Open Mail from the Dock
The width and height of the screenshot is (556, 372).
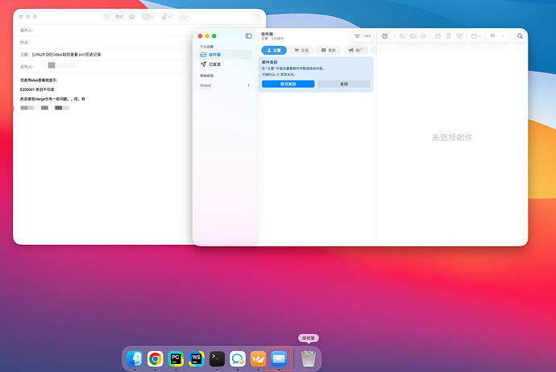[x=279, y=359]
